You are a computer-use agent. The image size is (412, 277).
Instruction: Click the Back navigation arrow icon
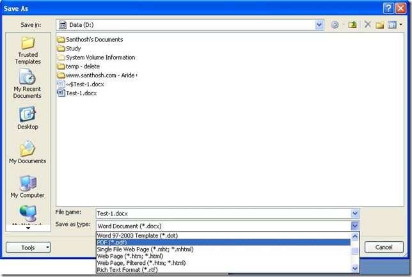335,25
